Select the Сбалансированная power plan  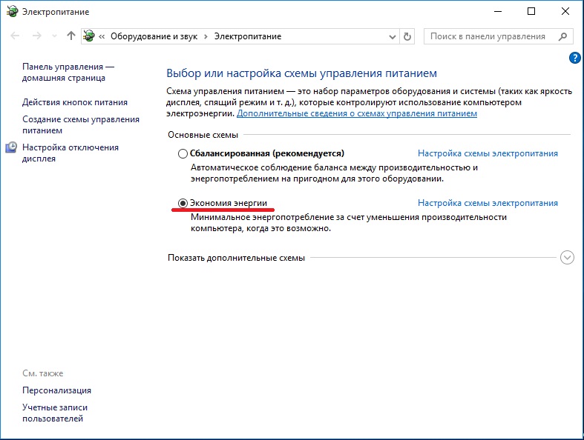[x=183, y=154]
